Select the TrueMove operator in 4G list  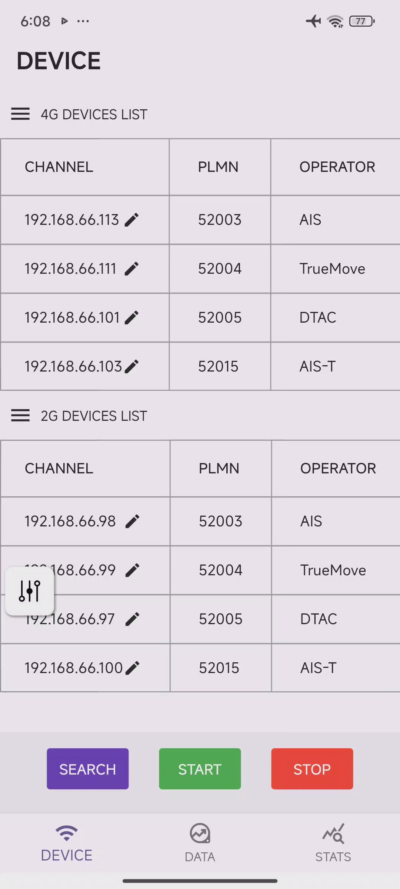(332, 269)
